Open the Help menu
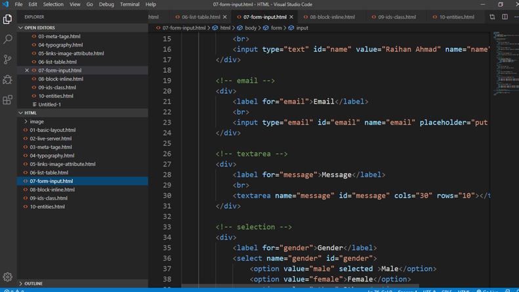Image resolution: width=519 pixels, height=292 pixels. pyautogui.click(x=151, y=5)
